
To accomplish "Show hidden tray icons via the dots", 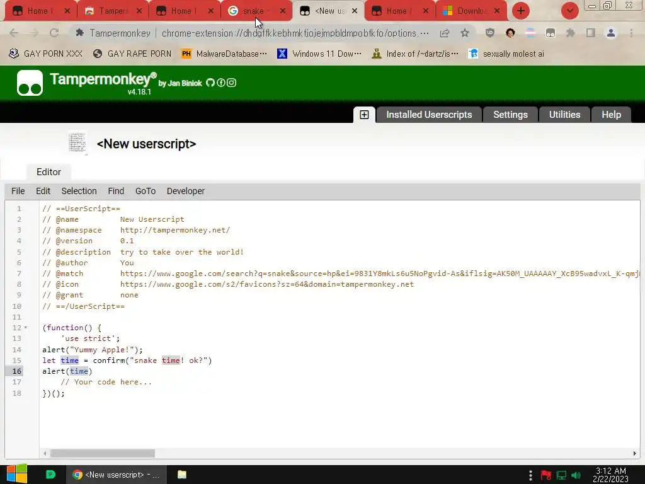I will pos(530,475).
